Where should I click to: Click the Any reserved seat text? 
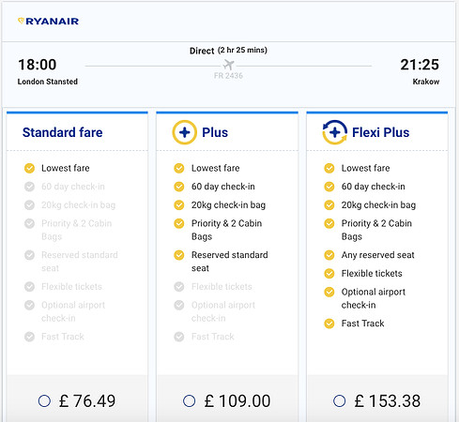point(377,255)
